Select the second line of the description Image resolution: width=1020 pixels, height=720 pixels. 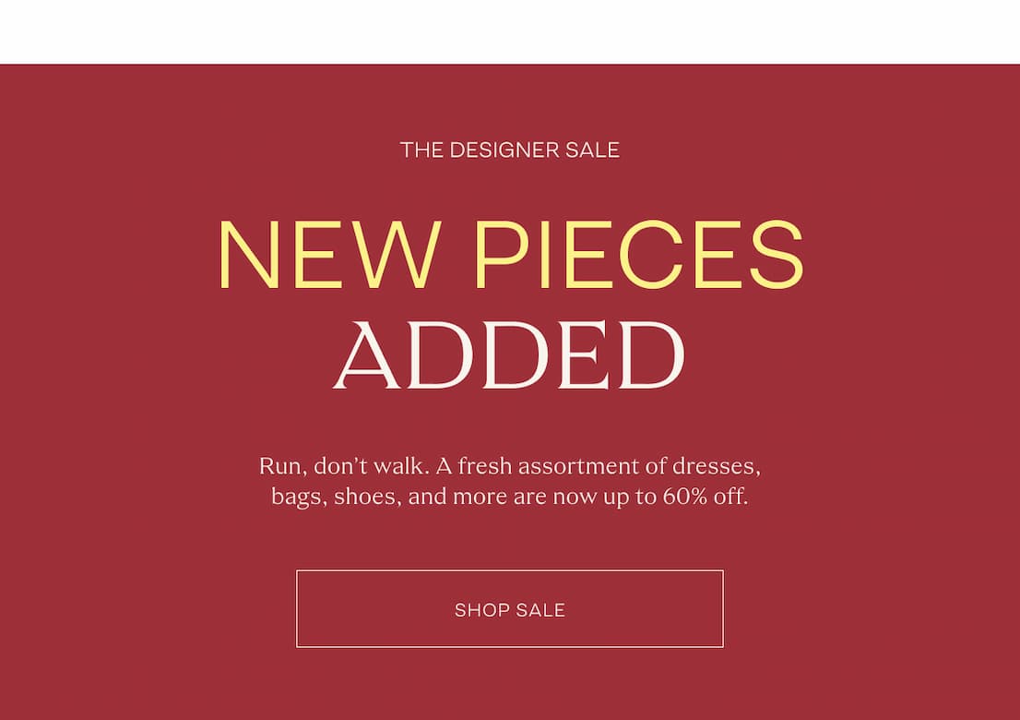click(x=510, y=496)
